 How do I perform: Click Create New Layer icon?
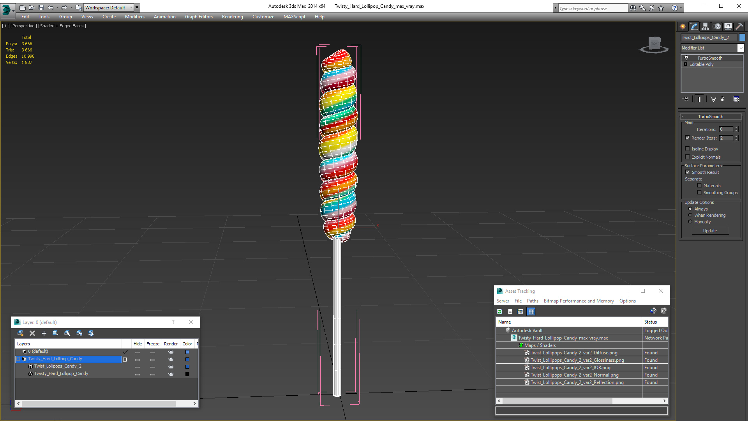click(x=21, y=333)
